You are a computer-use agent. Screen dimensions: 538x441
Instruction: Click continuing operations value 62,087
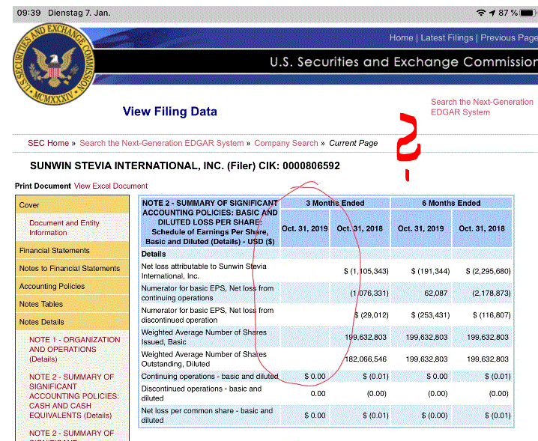tap(435, 294)
